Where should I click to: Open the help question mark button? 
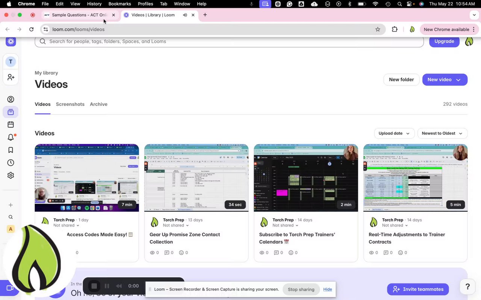[467, 287]
